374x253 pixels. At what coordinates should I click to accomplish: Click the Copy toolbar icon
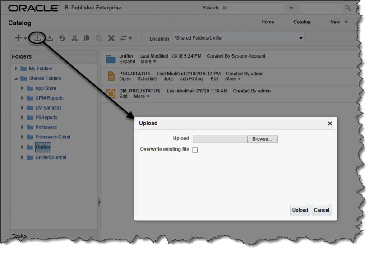(87, 38)
